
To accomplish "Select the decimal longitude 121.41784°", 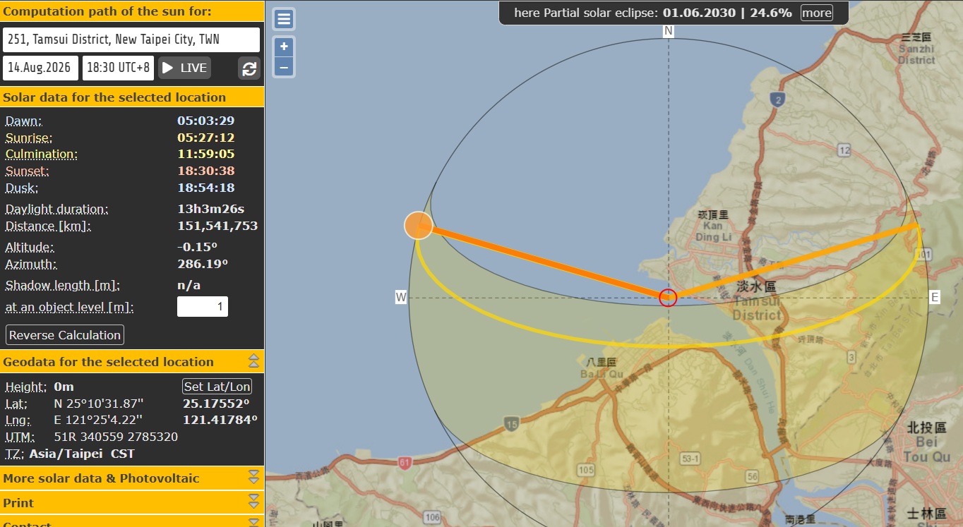I will click(220, 420).
